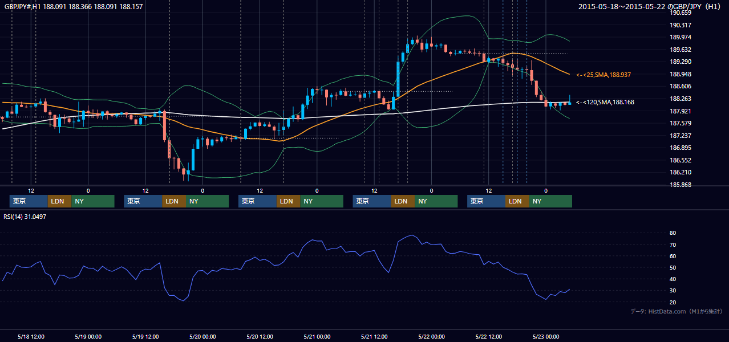Click price axis label 186.552
Screen dimensions: 729x342
(x=681, y=160)
